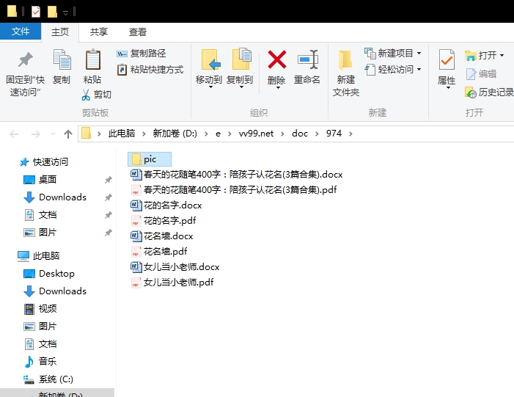514x397 pixels.
Task: Click the Edit (编辑) icon in ribbon
Action: click(x=471, y=74)
